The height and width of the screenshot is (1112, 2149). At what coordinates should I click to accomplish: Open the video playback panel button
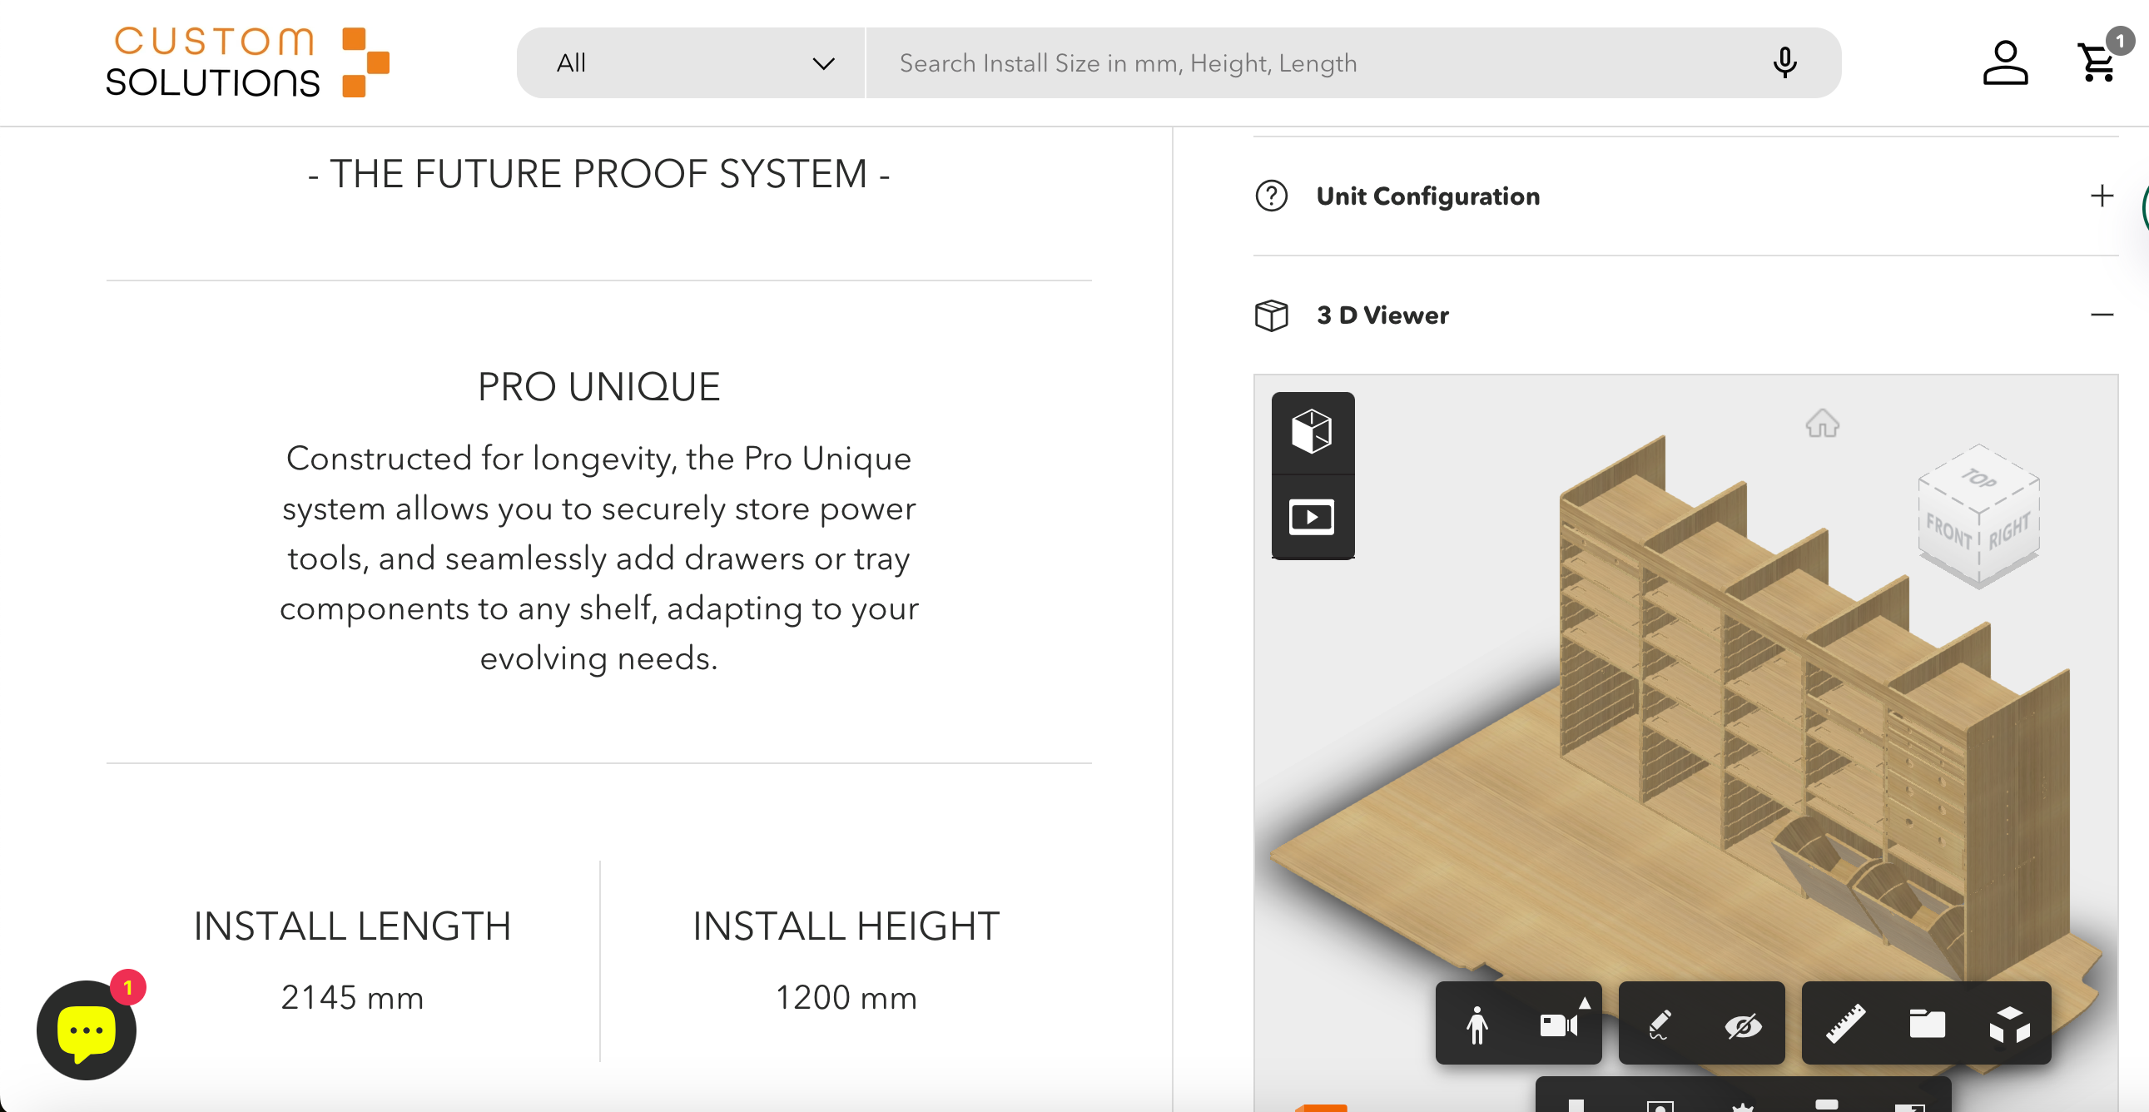click(1312, 517)
